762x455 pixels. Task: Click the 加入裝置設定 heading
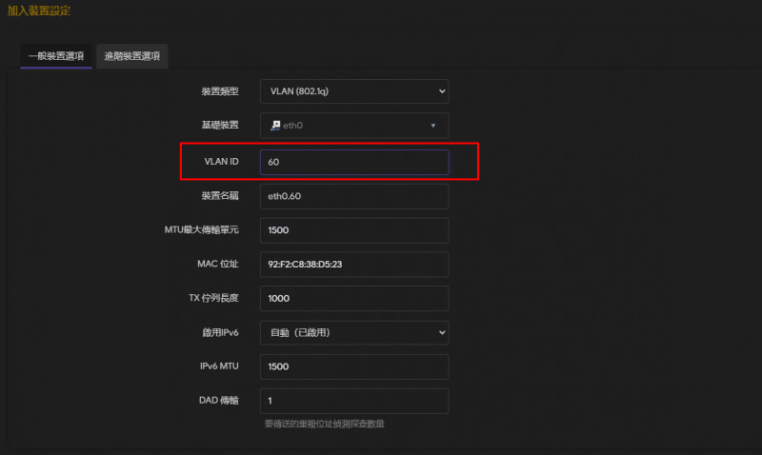[39, 10]
